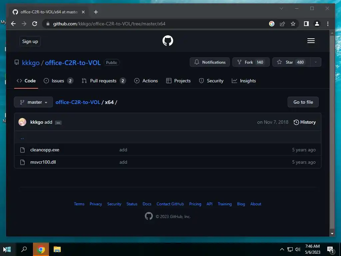
Task: Click kkkgo's avatar image in commit row
Action: pyautogui.click(x=22, y=122)
